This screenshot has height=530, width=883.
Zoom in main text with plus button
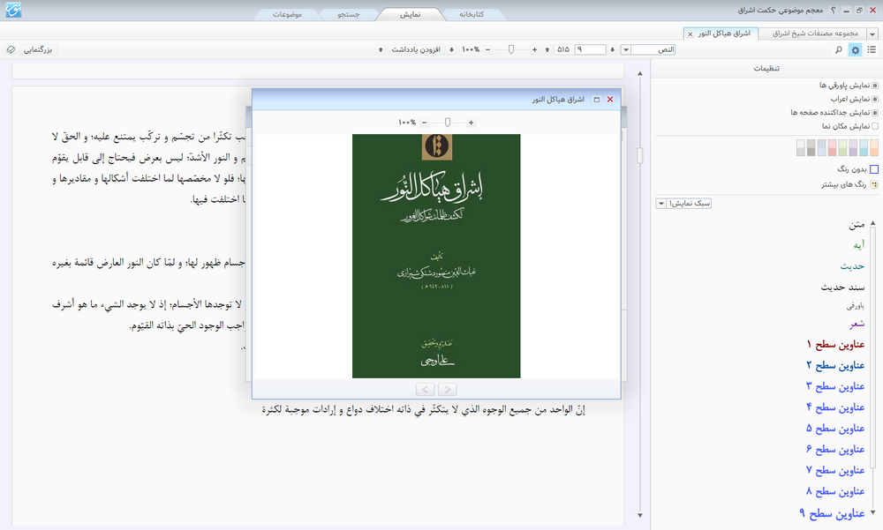pos(534,50)
